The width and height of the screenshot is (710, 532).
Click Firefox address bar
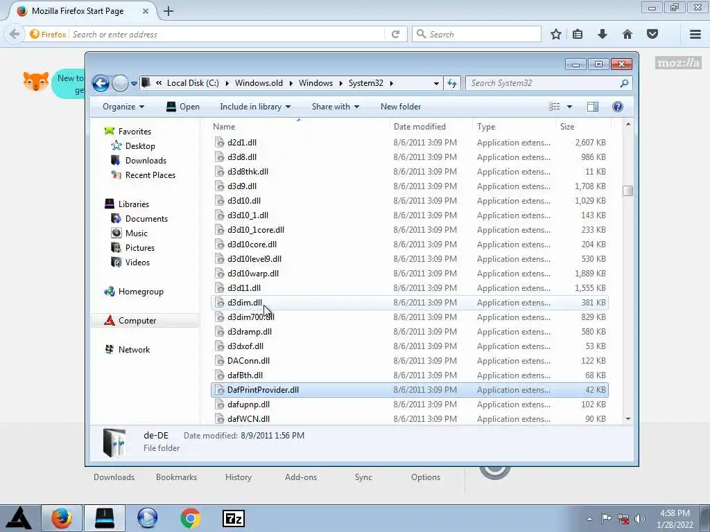coord(227,35)
